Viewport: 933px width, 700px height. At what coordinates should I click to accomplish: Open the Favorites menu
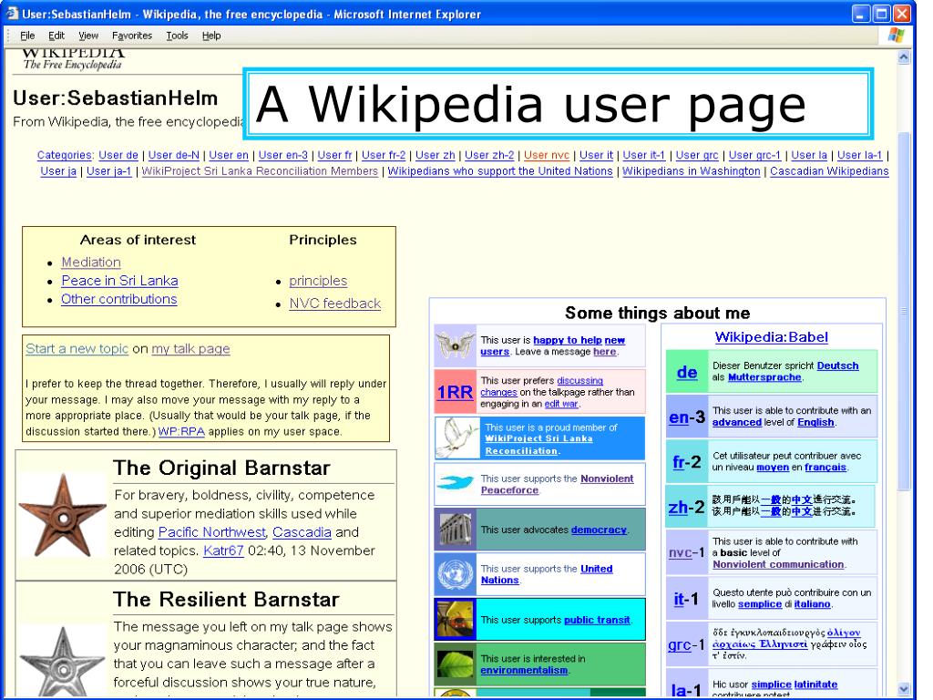pyautogui.click(x=132, y=36)
